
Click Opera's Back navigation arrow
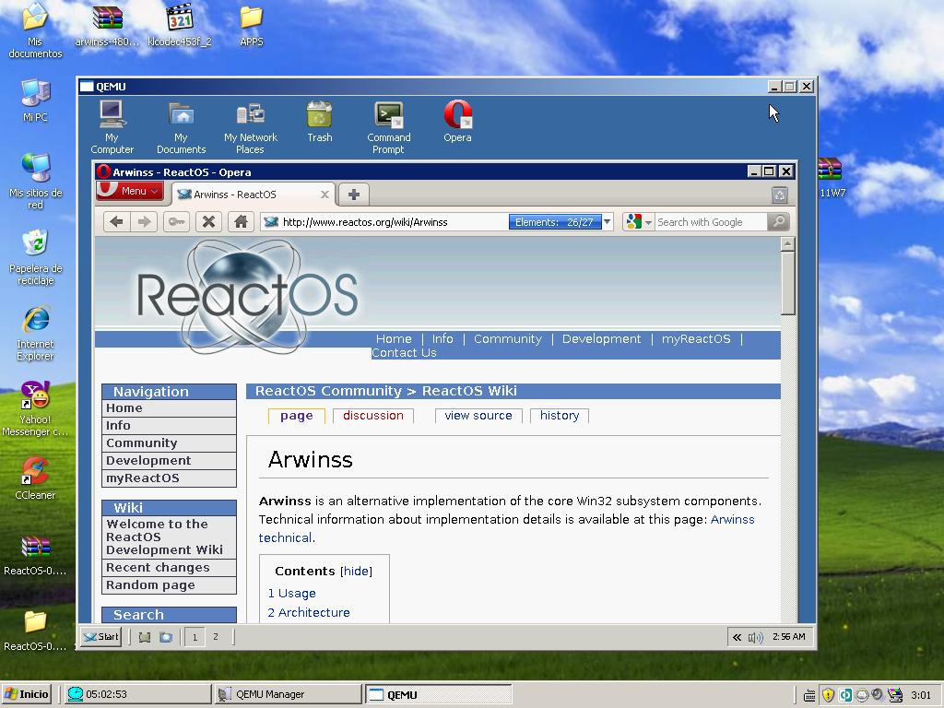tap(116, 221)
